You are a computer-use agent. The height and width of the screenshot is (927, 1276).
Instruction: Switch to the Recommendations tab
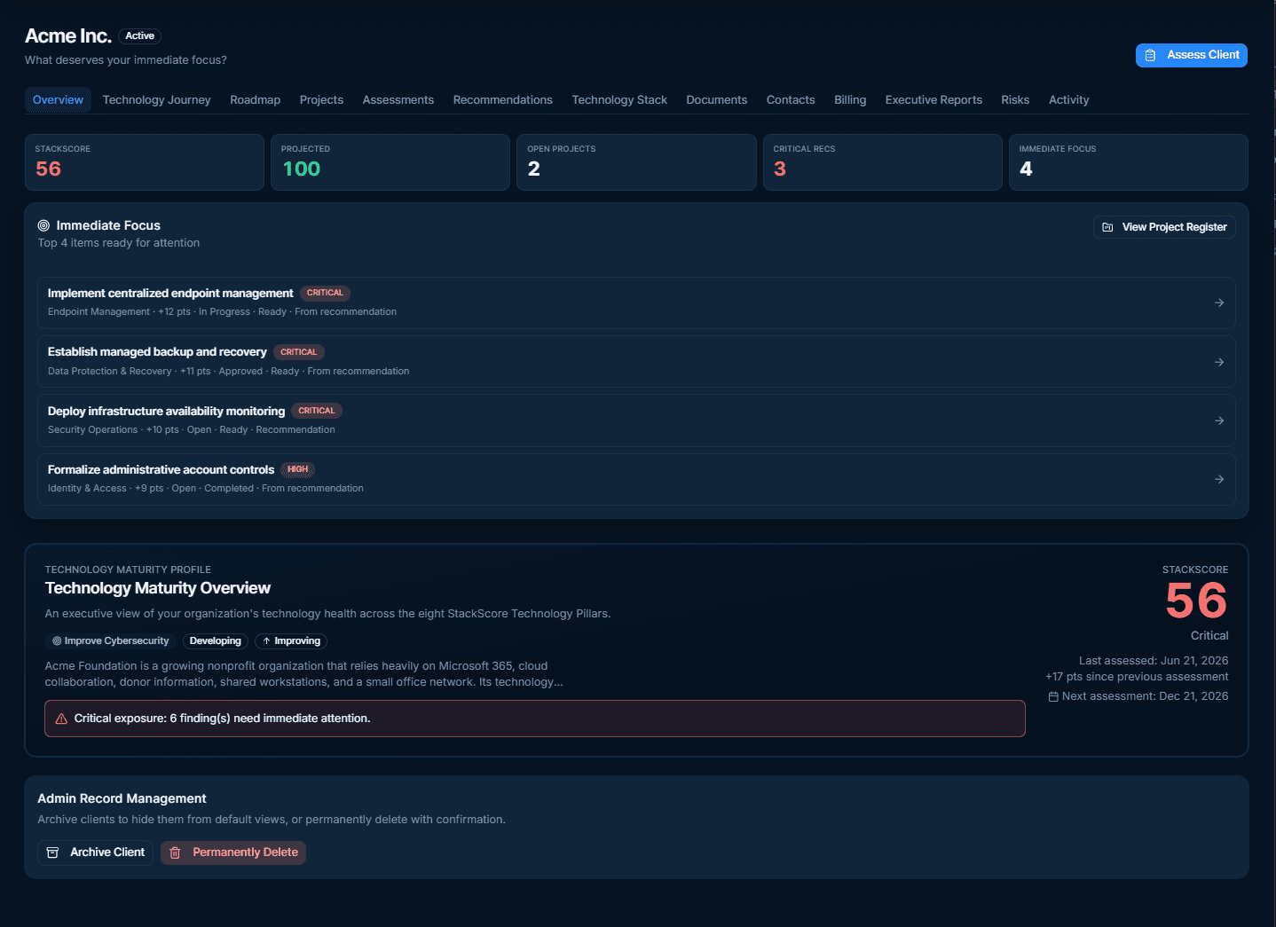(x=502, y=99)
